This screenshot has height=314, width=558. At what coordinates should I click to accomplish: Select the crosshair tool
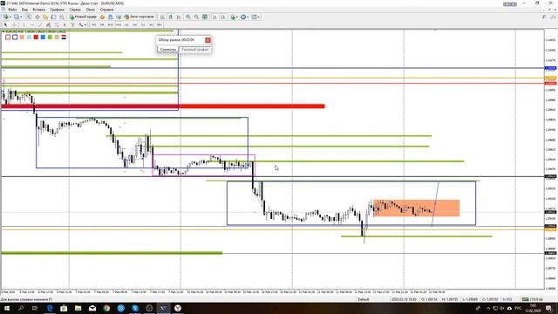[x=14, y=24]
